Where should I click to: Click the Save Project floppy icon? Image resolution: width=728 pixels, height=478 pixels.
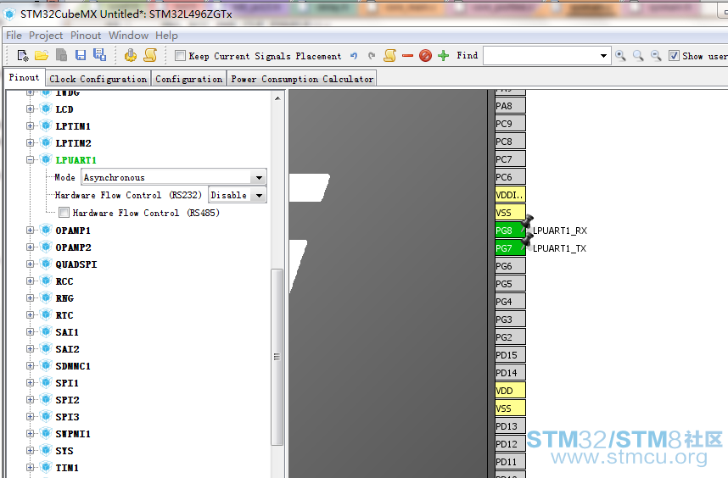click(x=81, y=55)
